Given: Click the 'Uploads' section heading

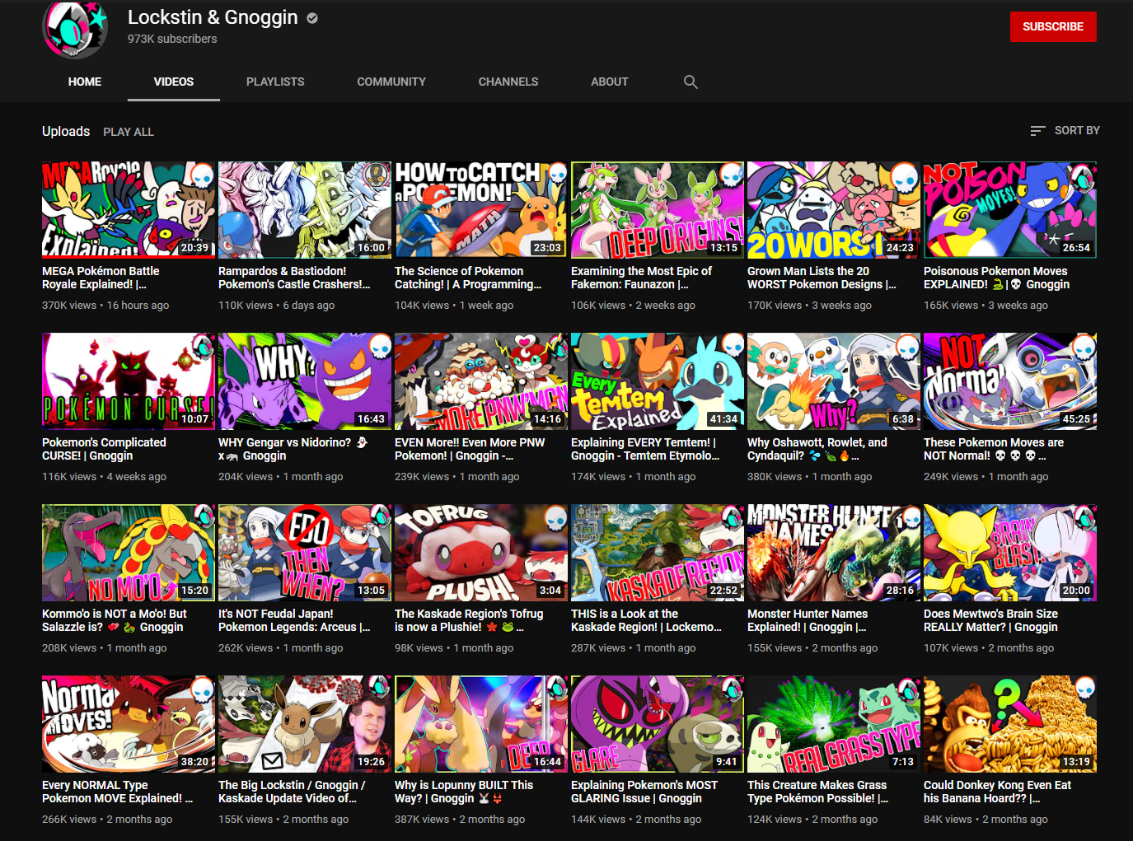Looking at the screenshot, I should (66, 131).
